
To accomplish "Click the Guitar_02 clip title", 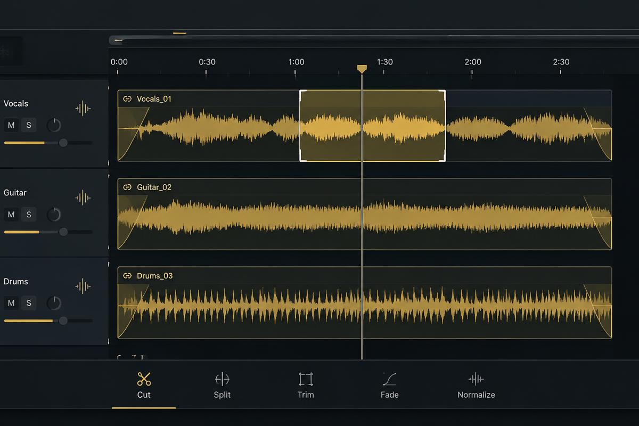I will [154, 187].
